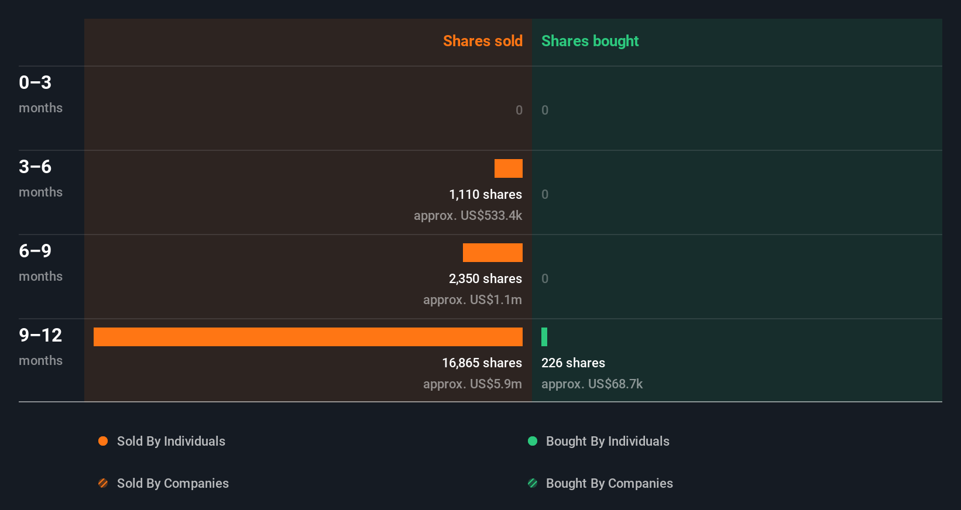Click the striped Bought By Companies legend icon
Screen dimensions: 961x510
[x=533, y=483]
